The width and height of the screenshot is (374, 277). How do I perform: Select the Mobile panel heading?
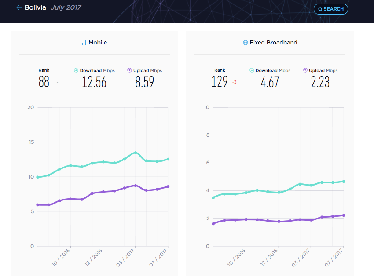98,43
